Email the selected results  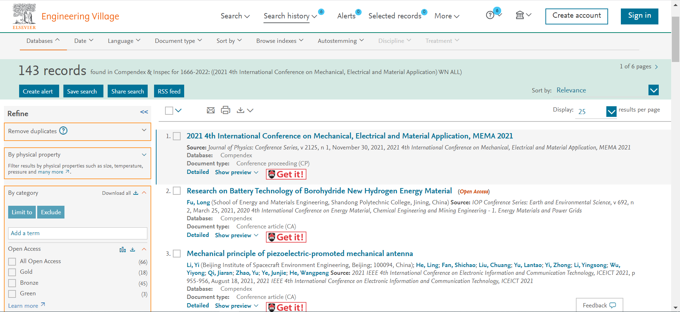click(211, 110)
